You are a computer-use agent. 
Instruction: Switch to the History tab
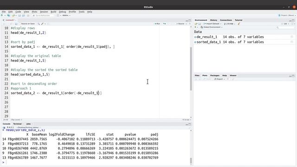click(213, 20)
